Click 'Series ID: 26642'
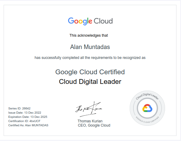The image size is (181, 141). coord(19,109)
